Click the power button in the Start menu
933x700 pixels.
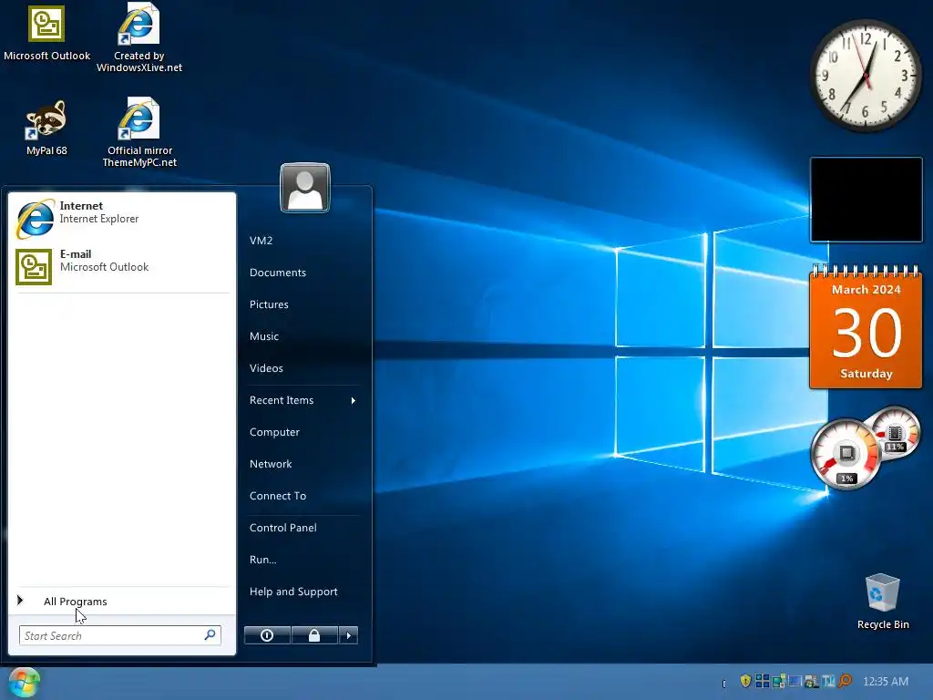click(267, 635)
